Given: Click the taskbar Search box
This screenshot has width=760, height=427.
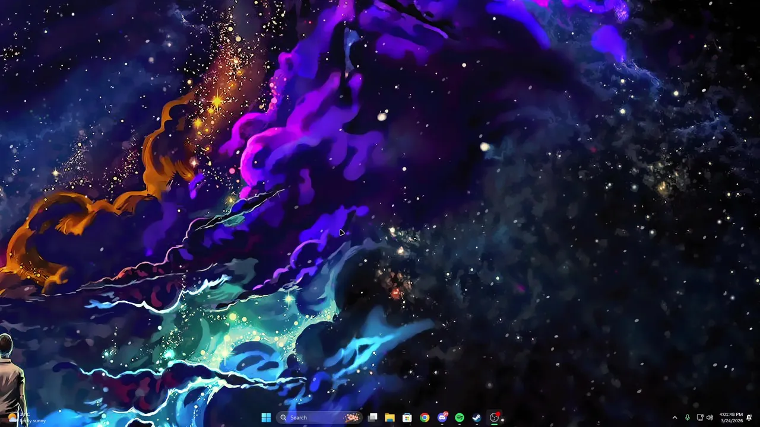Looking at the screenshot, I should click(319, 418).
